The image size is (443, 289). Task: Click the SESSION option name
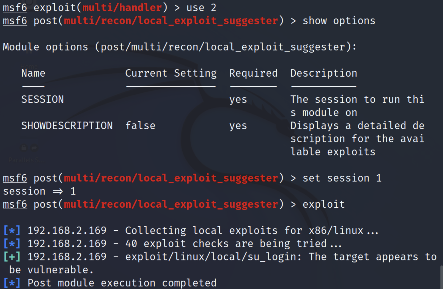[x=43, y=100]
